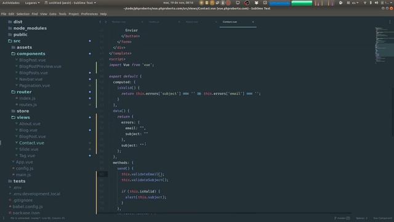Click the sidebar toggle icon in status bar
Viewport: 394px width, 222px height.
pyautogui.click(x=4, y=218)
